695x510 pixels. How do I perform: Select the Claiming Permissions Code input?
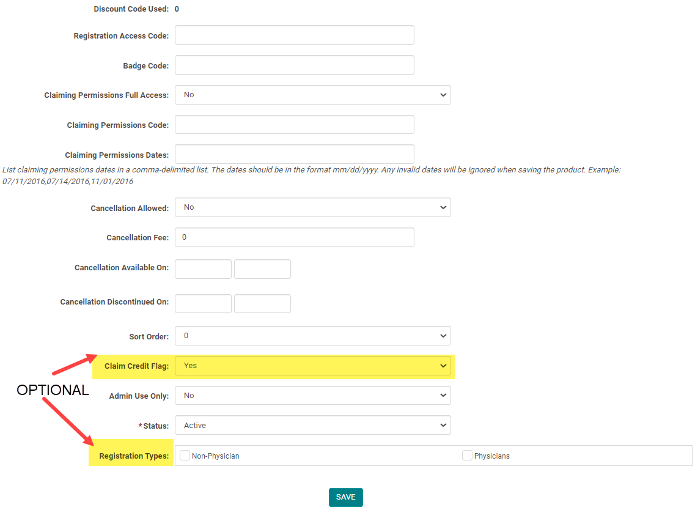pyautogui.click(x=294, y=125)
